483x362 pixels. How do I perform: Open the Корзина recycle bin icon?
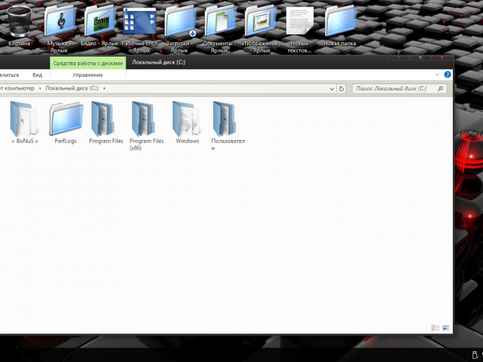19,26
